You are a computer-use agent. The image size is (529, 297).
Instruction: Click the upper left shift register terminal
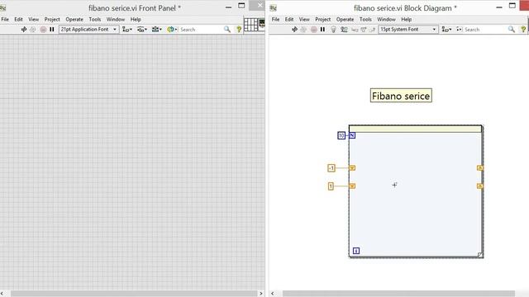pyautogui.click(x=352, y=167)
